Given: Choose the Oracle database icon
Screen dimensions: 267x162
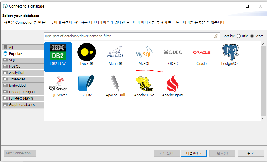Looking at the screenshot, I should click(202, 52).
